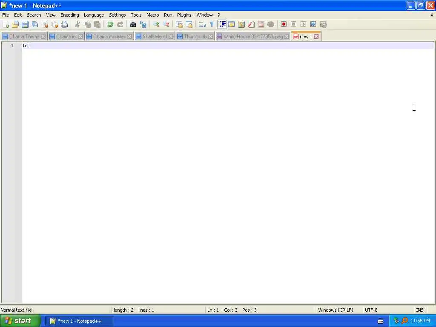Open the Replace dialog toolbar icon
The height and width of the screenshot is (327, 436).
[x=143, y=24]
